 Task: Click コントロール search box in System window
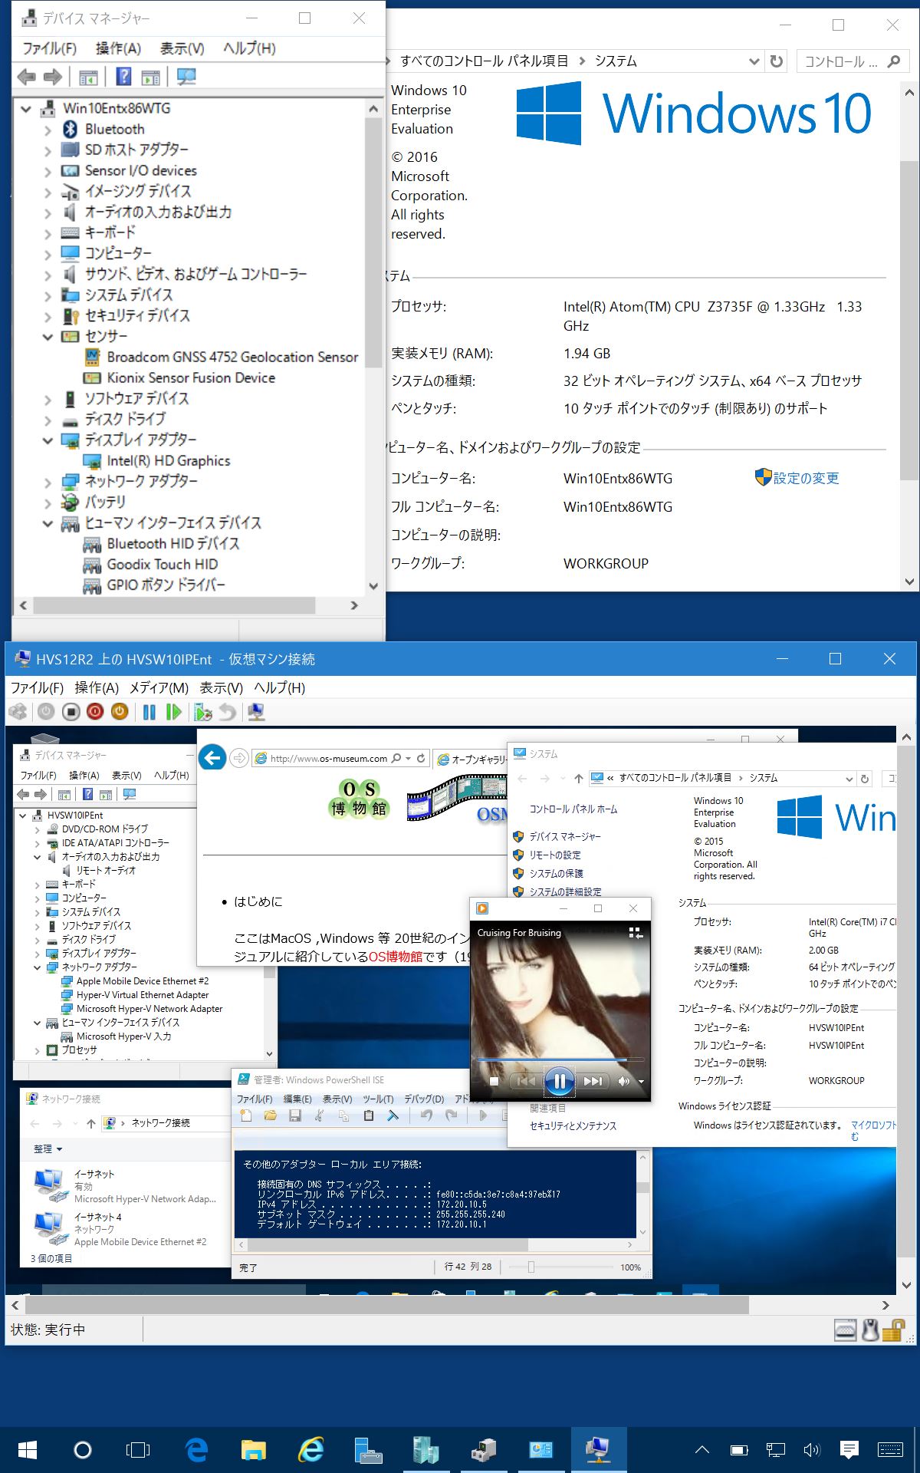click(853, 61)
